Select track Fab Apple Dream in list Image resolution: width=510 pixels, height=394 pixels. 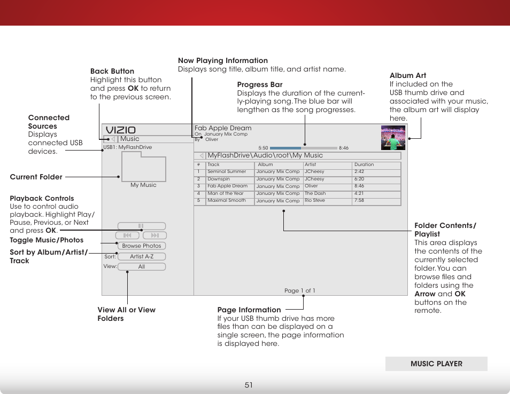(x=228, y=186)
